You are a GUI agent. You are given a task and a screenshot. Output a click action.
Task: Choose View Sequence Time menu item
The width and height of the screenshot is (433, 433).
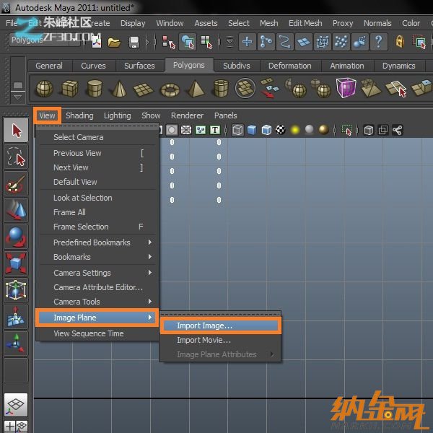pos(97,333)
